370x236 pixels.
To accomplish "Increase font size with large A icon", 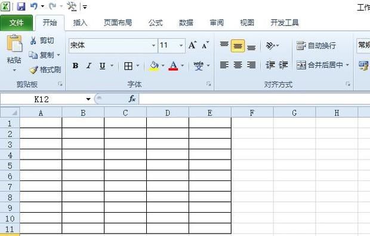I will [x=192, y=45].
